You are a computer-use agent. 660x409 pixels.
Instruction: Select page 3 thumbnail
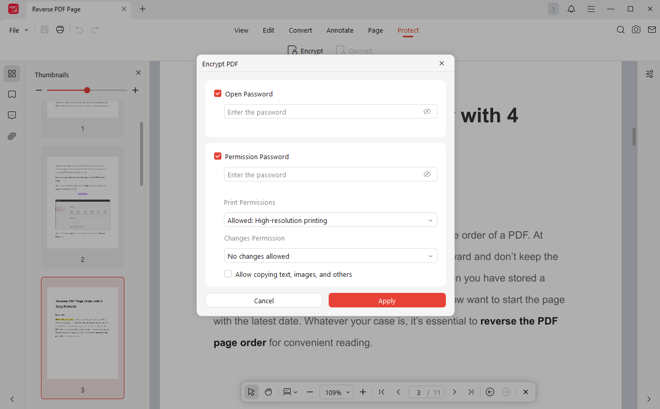click(82, 338)
